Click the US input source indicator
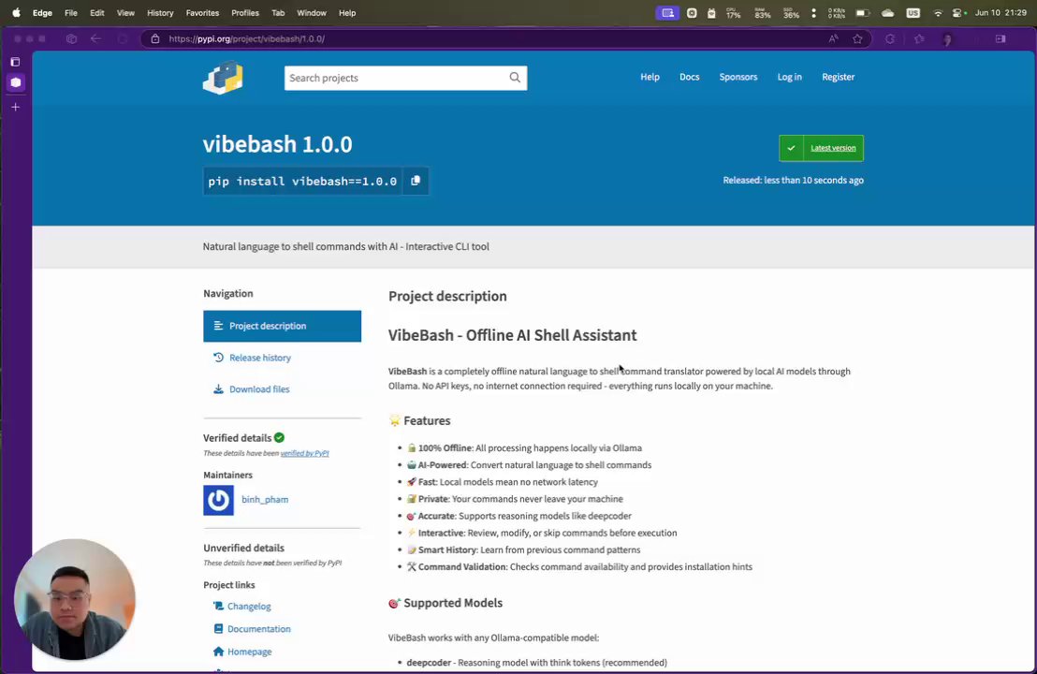Viewport: 1037px width, 674px height. 913,12
